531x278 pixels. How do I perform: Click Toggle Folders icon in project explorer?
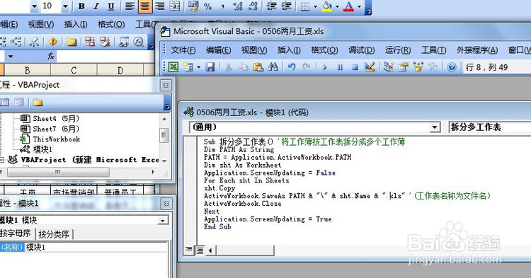tap(38, 102)
